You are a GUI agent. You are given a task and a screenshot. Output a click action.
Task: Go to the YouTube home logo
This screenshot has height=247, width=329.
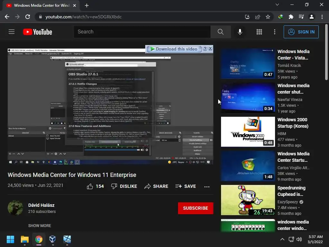(x=38, y=32)
